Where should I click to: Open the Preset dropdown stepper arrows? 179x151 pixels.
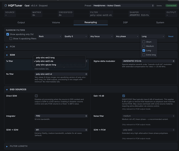click(x=153, y=6)
